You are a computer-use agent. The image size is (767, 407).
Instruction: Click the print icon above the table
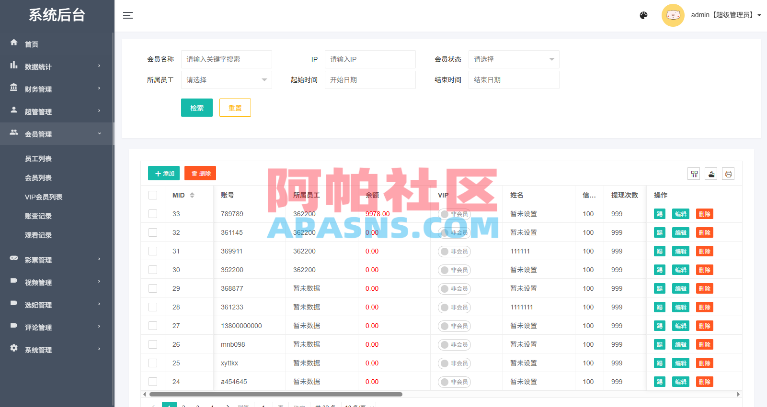tap(729, 174)
